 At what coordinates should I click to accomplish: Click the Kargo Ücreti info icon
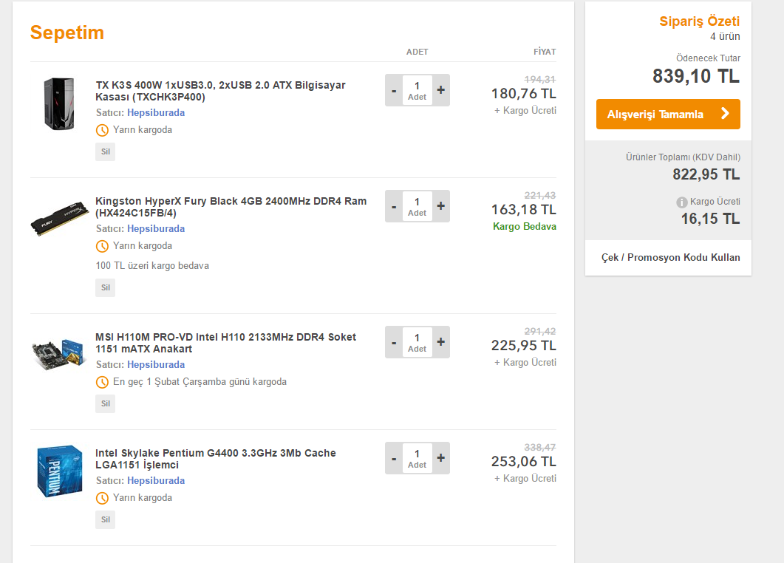[x=682, y=202]
